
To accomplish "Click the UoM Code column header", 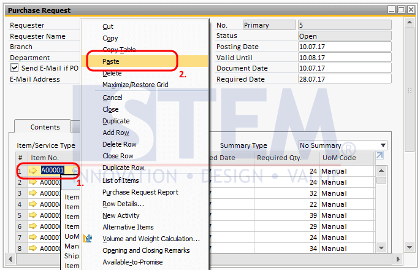I will click(x=346, y=158).
